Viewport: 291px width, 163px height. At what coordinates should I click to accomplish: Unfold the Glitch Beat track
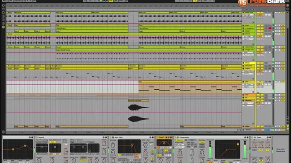click(243, 47)
